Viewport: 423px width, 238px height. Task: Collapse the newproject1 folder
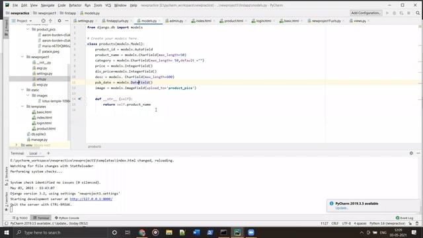22,57
